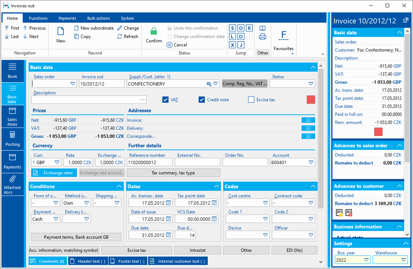Image resolution: width=413 pixels, height=269 pixels.
Task: Open the Payments sidebar section
Action: [x=12, y=162]
